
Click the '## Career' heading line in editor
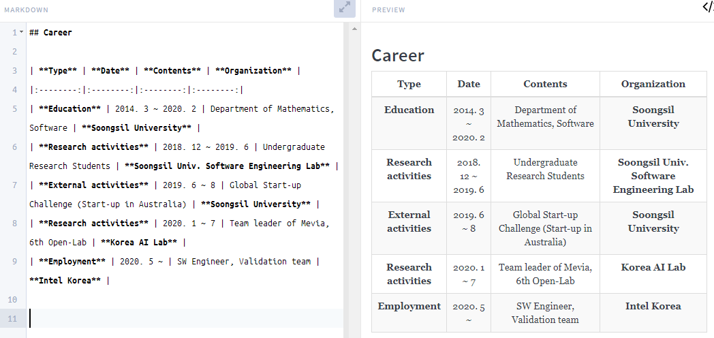pos(50,32)
